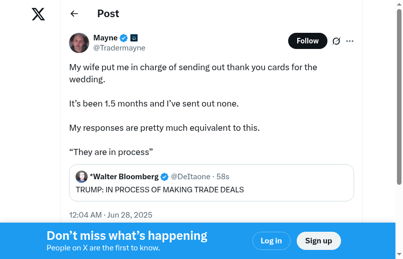The image size is (403, 259).
Task: Go back using the left arrow
Action: (x=75, y=14)
